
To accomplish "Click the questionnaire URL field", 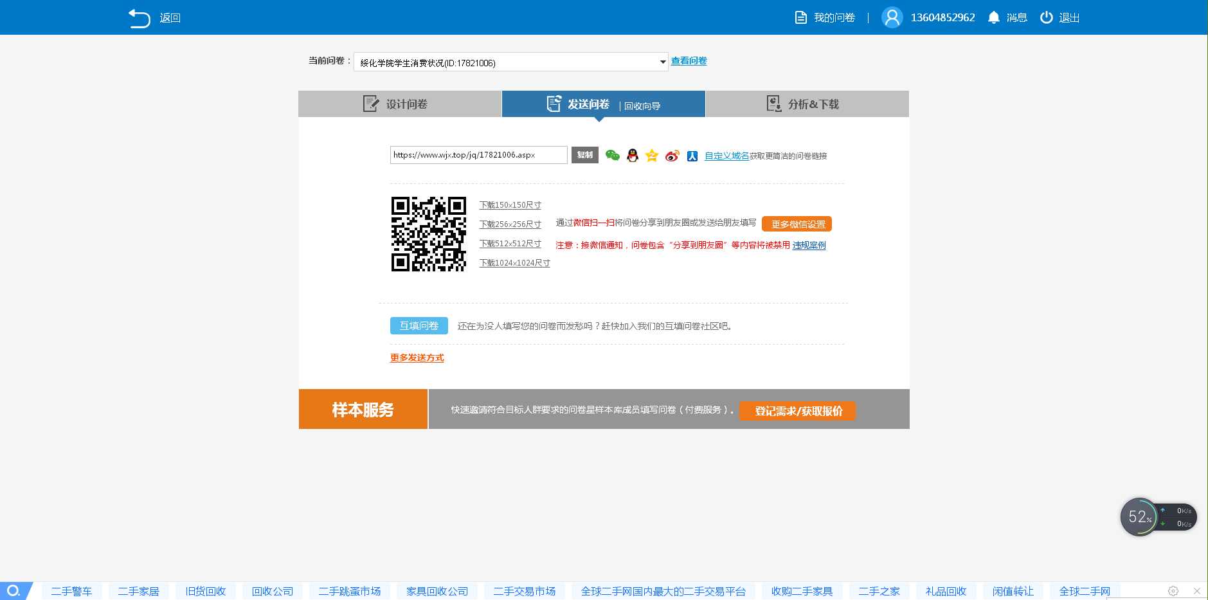I will (x=478, y=155).
